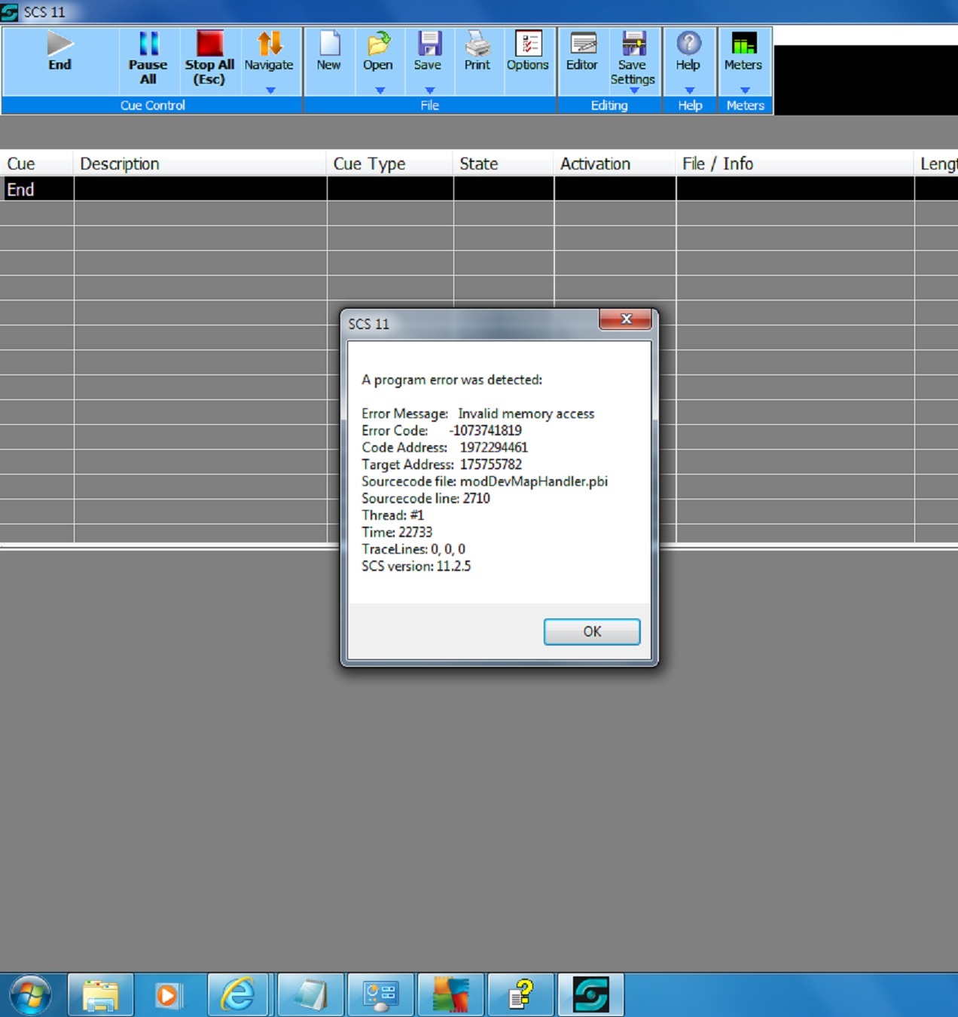Click OK in the error dialog
The image size is (958, 1017).
(x=591, y=631)
